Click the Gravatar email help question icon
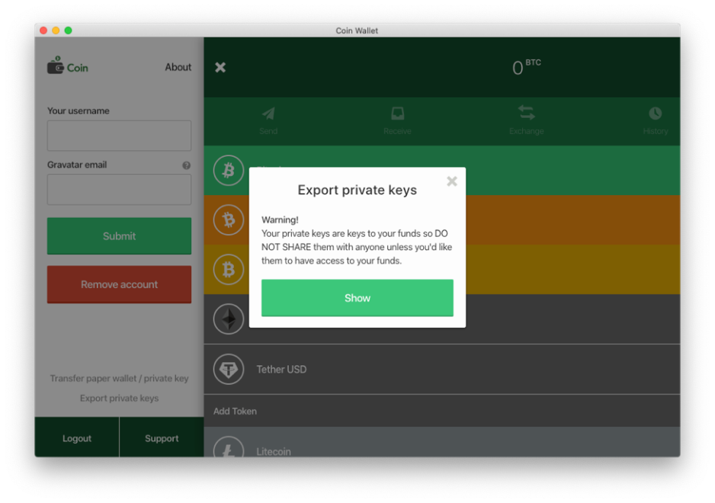 tap(186, 165)
